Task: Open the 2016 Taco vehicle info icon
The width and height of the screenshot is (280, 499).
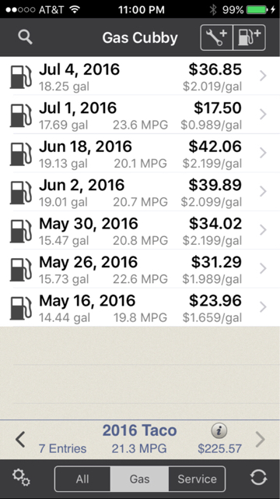Action: tap(219, 430)
